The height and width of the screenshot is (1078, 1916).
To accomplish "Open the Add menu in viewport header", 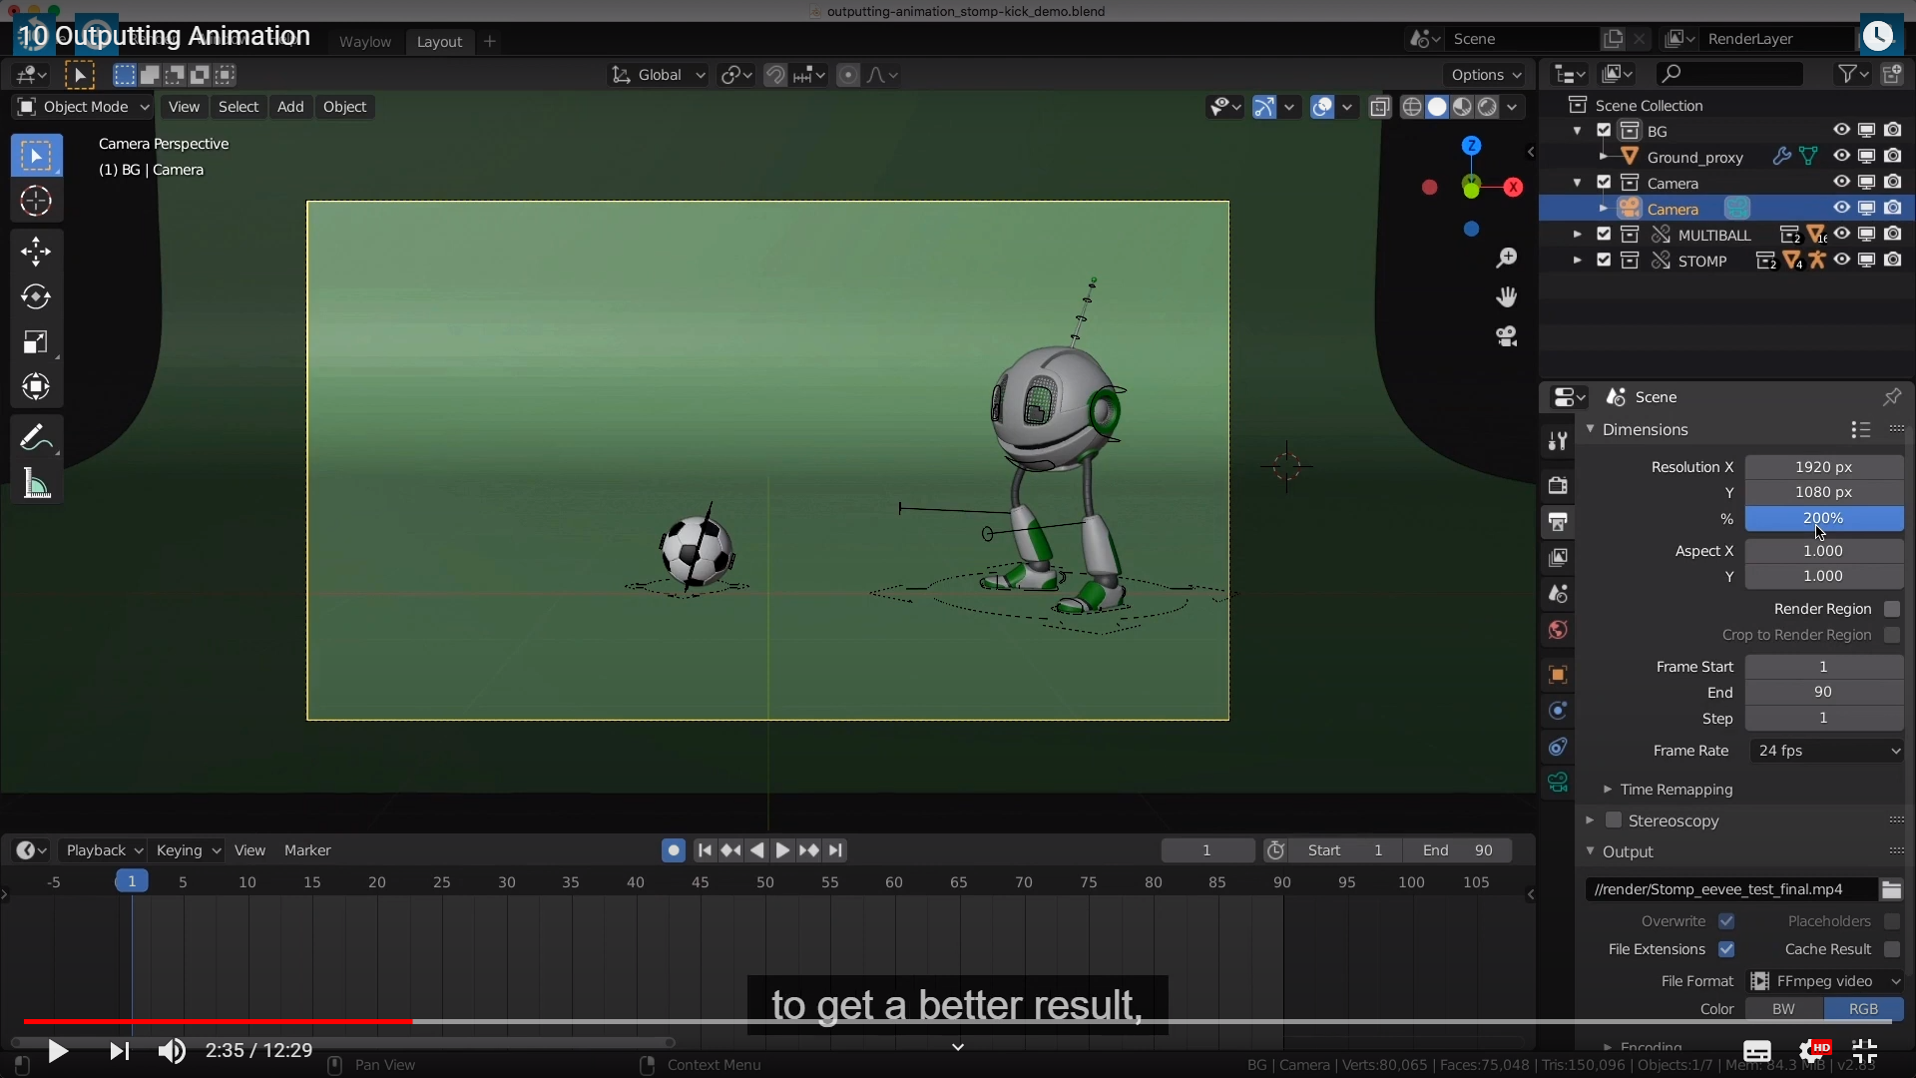I will [290, 107].
